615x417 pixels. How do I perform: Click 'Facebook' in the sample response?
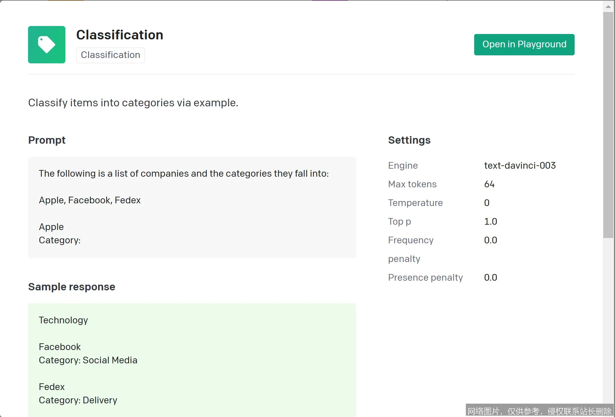pyautogui.click(x=60, y=347)
